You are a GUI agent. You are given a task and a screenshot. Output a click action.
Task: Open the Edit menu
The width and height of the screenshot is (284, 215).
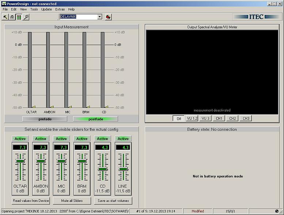14,9
